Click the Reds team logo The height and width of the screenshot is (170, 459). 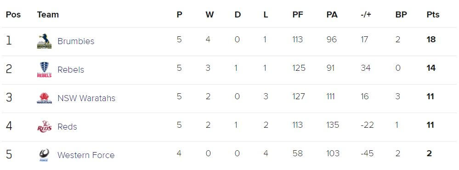point(44,127)
